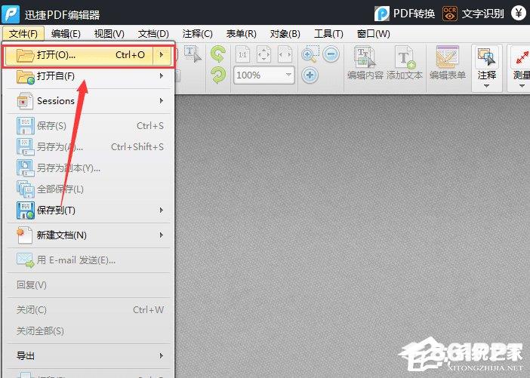Image resolution: width=530 pixels, height=378 pixels.
Task: Click the 另存为(A) floppy icon
Action: point(26,147)
